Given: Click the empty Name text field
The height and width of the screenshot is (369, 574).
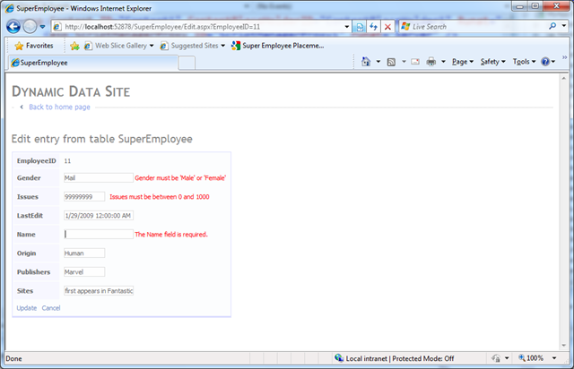Looking at the screenshot, I should tap(98, 234).
